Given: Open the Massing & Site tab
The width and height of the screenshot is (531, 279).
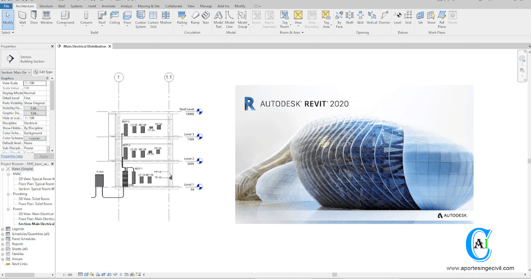Looking at the screenshot, I should tap(148, 6).
